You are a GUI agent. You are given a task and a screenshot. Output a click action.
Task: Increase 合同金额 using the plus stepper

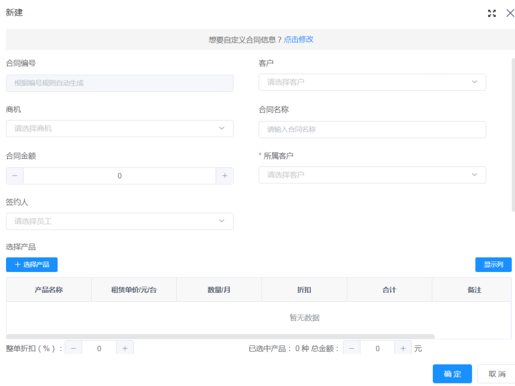[x=225, y=175]
